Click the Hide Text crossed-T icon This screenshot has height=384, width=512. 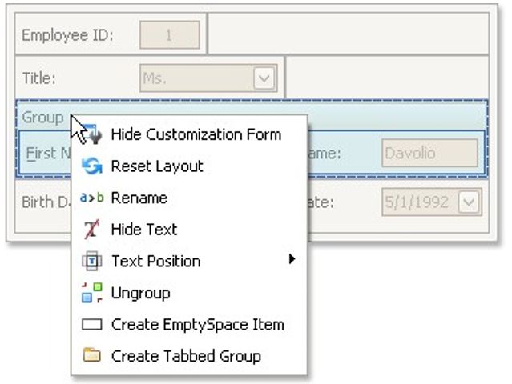[92, 230]
